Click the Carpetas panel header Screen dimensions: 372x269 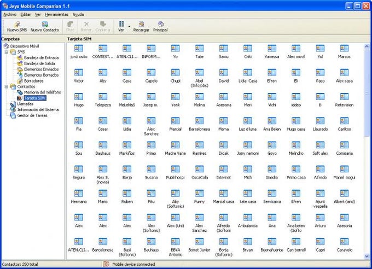click(x=10, y=39)
